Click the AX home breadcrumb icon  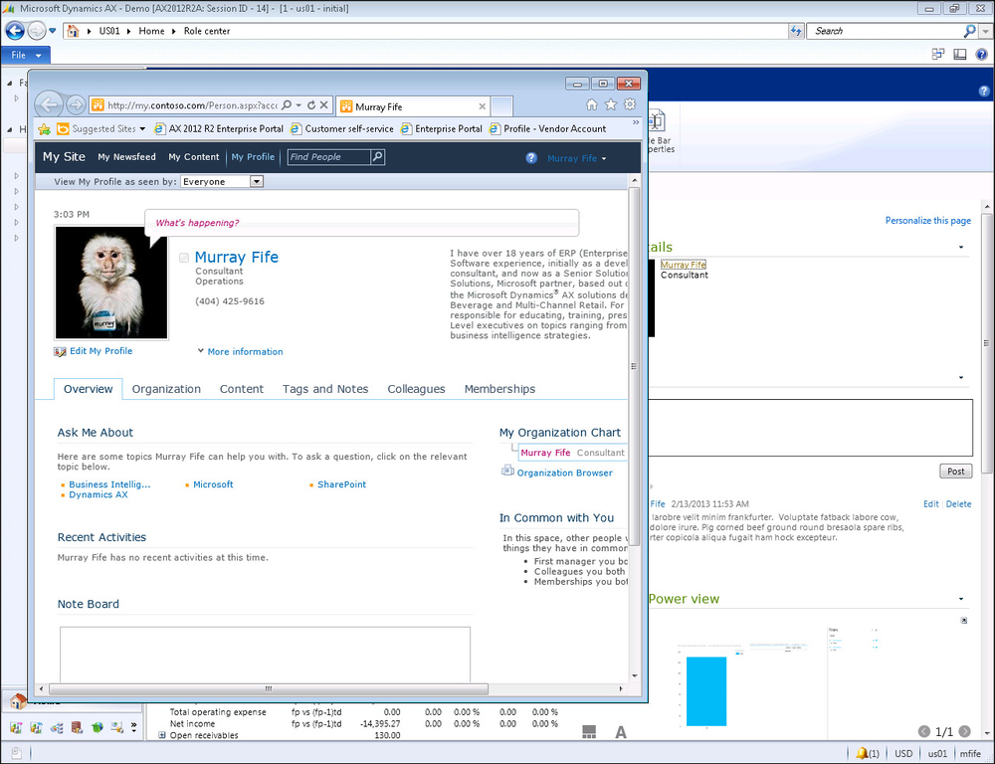click(73, 31)
